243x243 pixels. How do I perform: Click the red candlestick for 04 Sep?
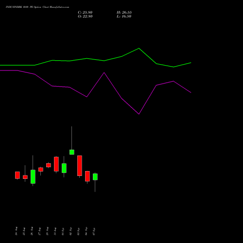87,176
